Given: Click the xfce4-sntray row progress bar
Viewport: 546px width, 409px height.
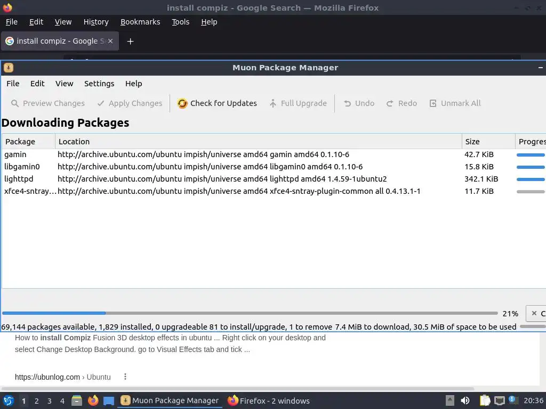Looking at the screenshot, I should [x=531, y=192].
